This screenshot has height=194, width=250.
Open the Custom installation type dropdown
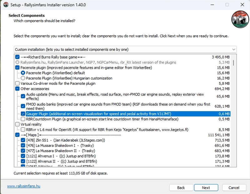coord(125,49)
